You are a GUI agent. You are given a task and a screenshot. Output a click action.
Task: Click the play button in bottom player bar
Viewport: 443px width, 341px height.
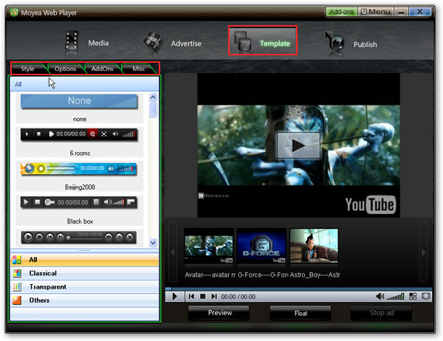pos(174,297)
